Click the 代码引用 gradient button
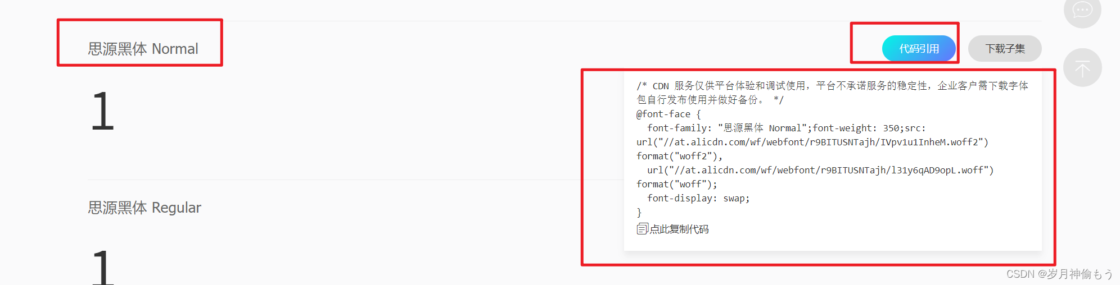The image size is (1120, 285). (x=919, y=49)
